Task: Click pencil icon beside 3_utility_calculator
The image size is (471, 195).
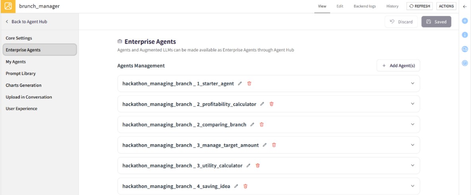Action: [248, 166]
